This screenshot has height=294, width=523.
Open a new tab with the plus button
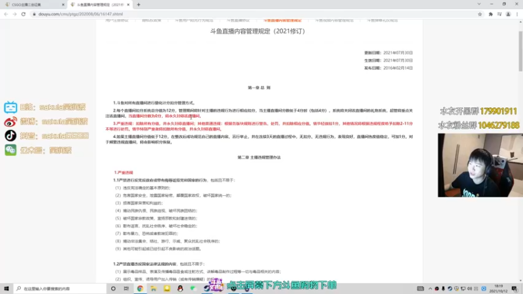point(139,5)
